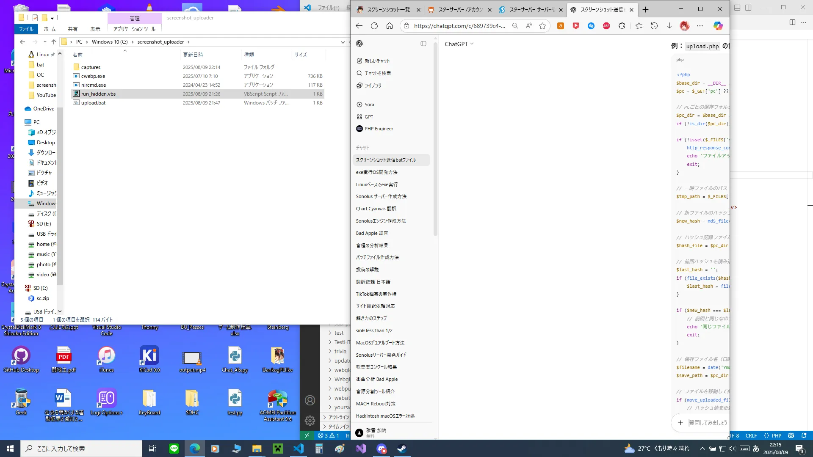The width and height of the screenshot is (813, 457).
Task: Open browser history clock icon
Action: pyautogui.click(x=654, y=26)
